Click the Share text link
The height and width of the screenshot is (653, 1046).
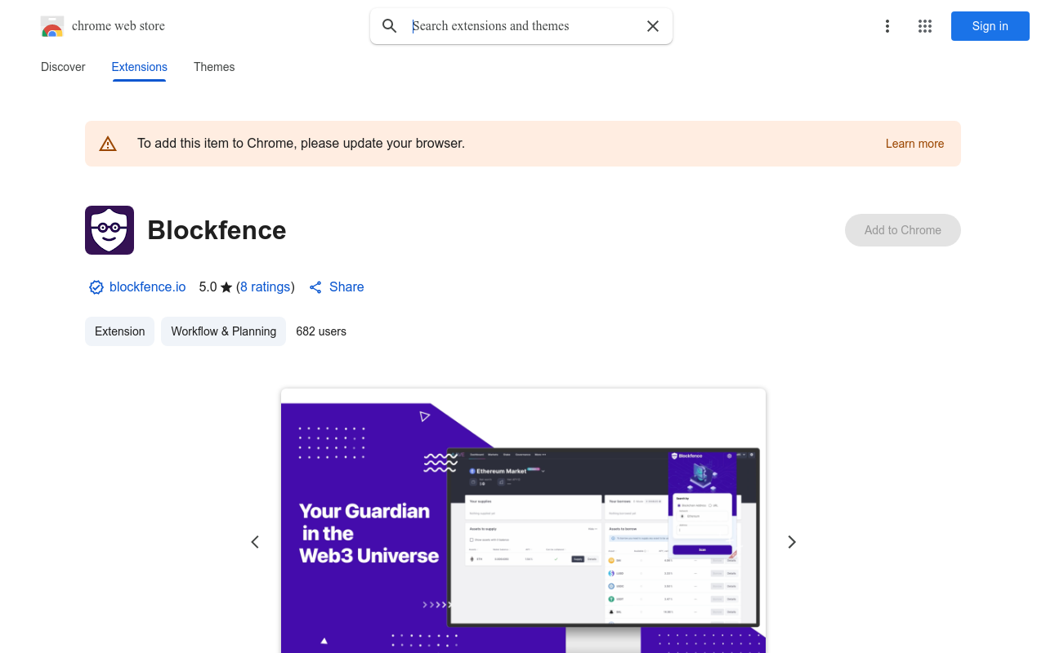(x=346, y=287)
